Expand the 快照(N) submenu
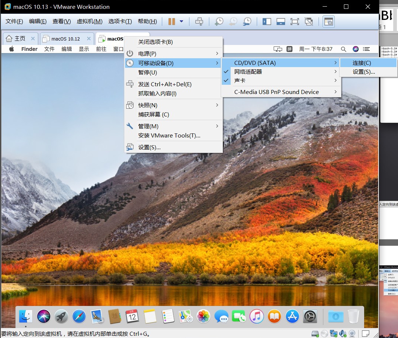 tap(174, 105)
